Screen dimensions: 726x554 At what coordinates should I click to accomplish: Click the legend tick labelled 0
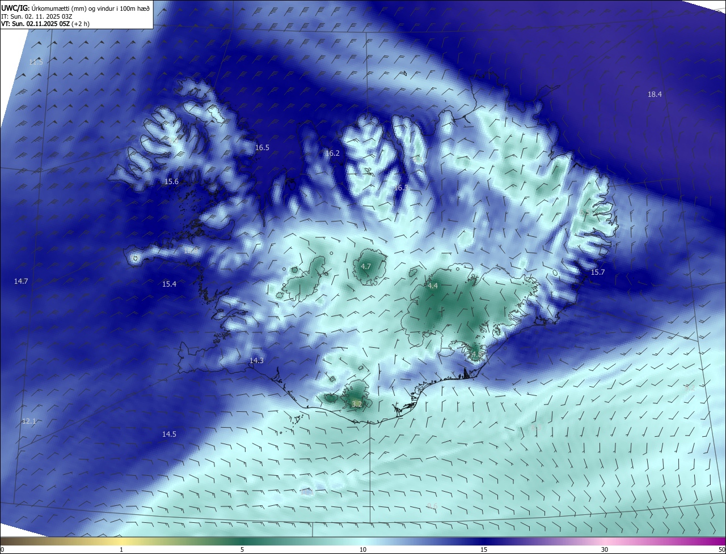[2, 549]
